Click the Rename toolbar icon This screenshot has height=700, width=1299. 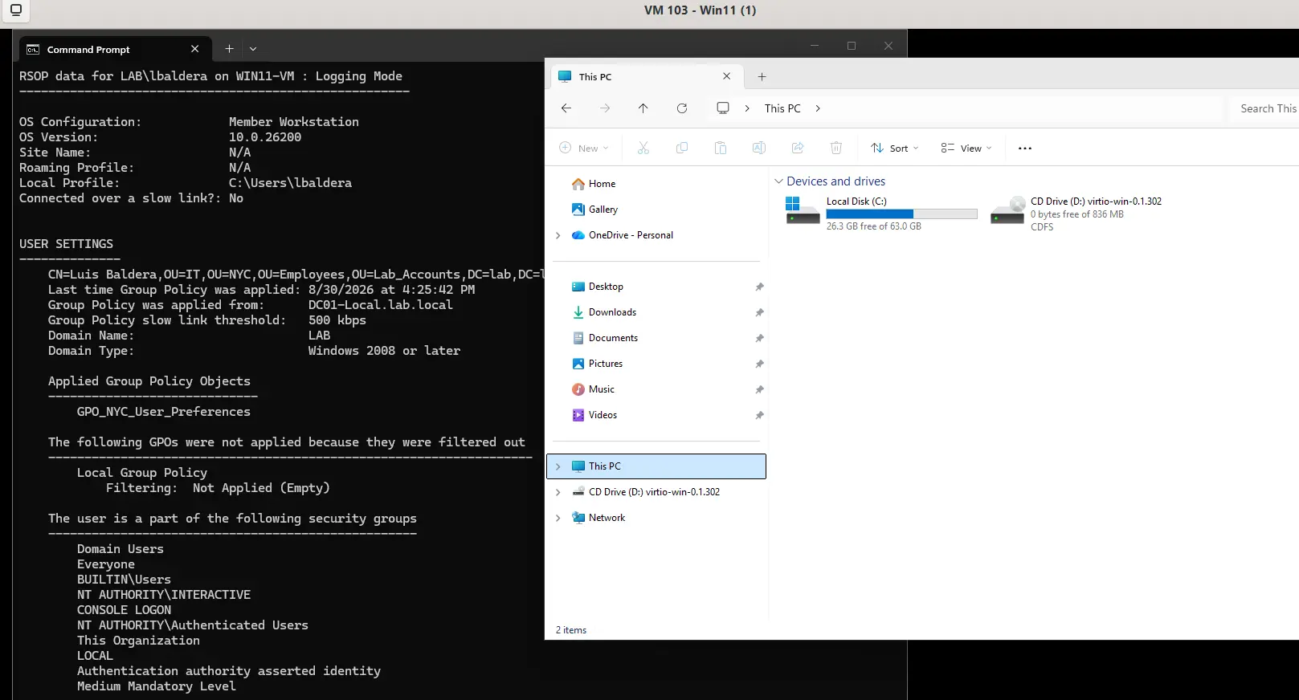point(759,148)
